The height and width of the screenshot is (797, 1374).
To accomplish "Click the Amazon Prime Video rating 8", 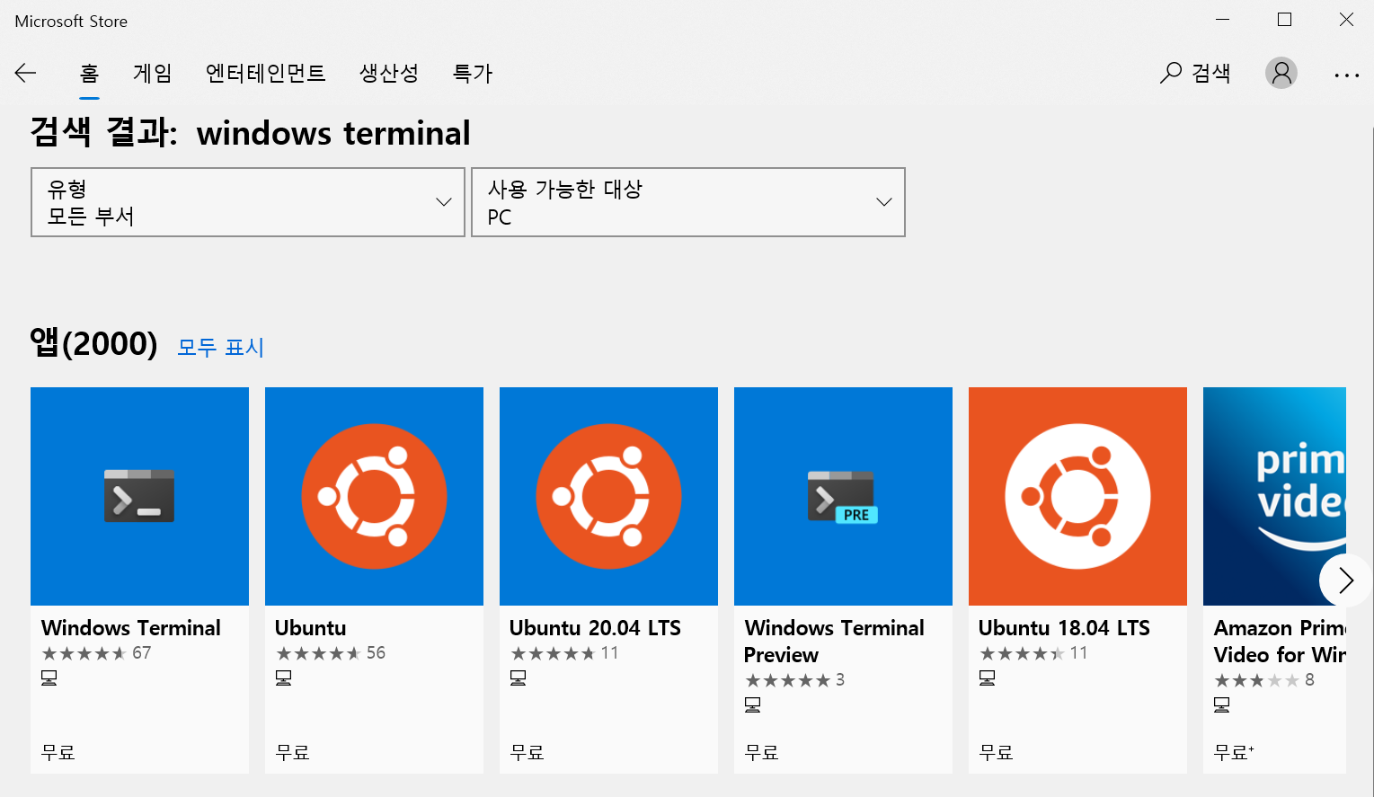I will [1264, 680].
